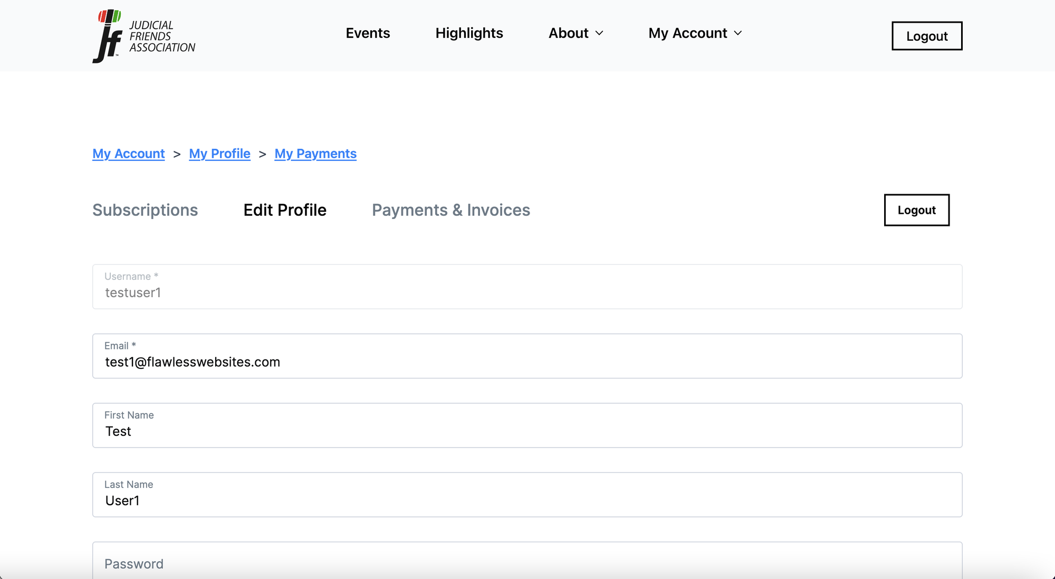Click the Logout button beside tabs

point(916,210)
